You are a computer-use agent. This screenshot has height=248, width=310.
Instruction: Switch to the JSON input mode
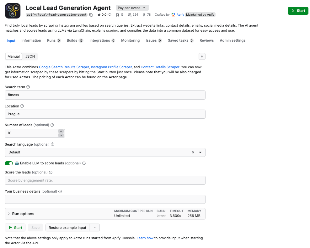(x=30, y=56)
